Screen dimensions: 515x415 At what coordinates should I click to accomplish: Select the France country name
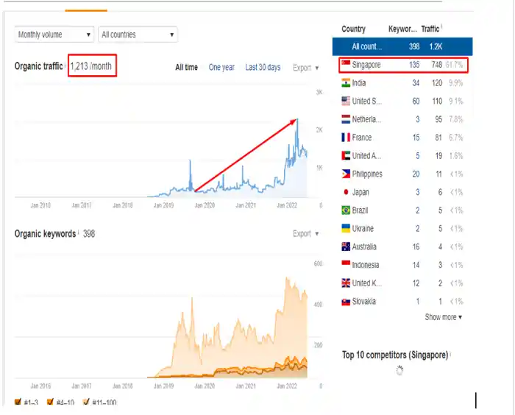362,138
